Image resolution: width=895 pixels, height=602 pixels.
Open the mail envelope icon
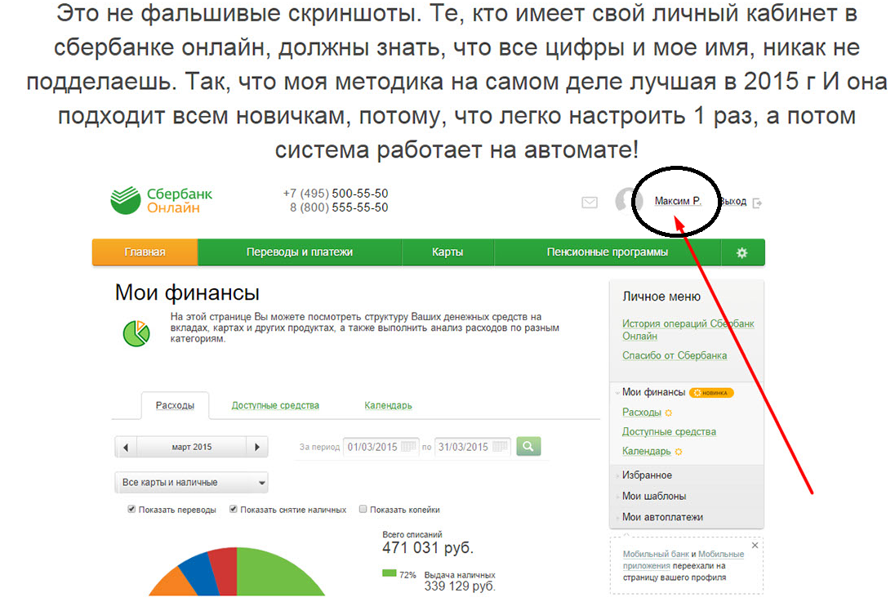pos(590,203)
